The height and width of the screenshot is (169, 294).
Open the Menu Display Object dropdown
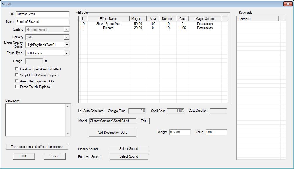tap(66, 45)
